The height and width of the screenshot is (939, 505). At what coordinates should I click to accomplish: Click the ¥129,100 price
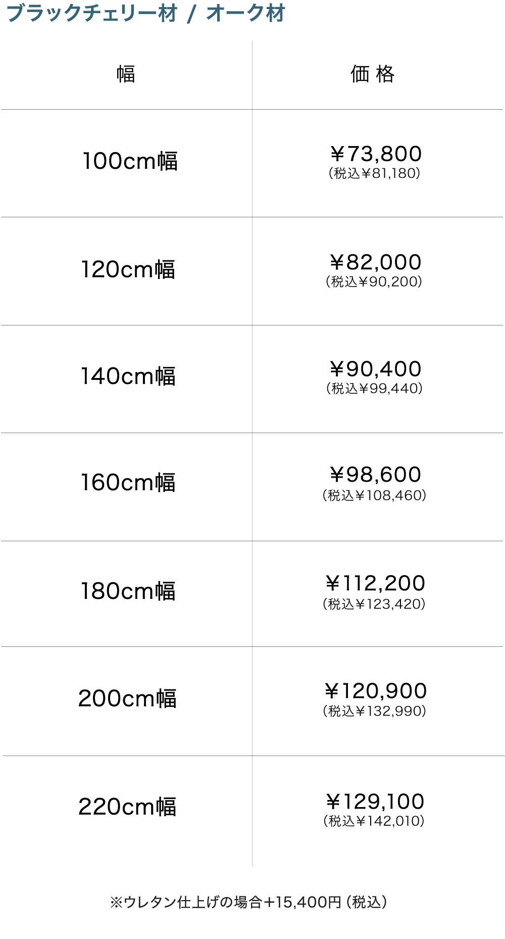click(376, 802)
